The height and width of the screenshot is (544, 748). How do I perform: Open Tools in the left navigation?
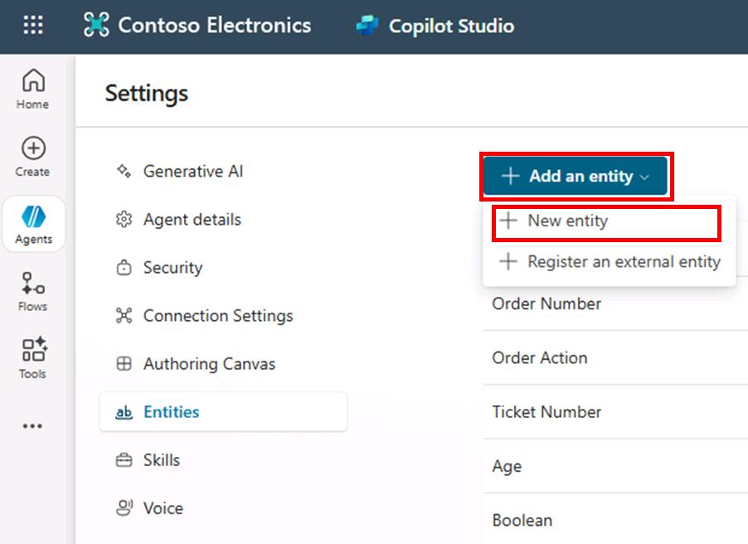tap(33, 358)
